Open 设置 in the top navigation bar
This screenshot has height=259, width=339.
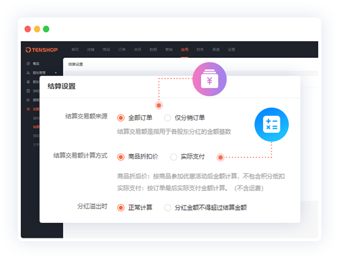[232, 49]
